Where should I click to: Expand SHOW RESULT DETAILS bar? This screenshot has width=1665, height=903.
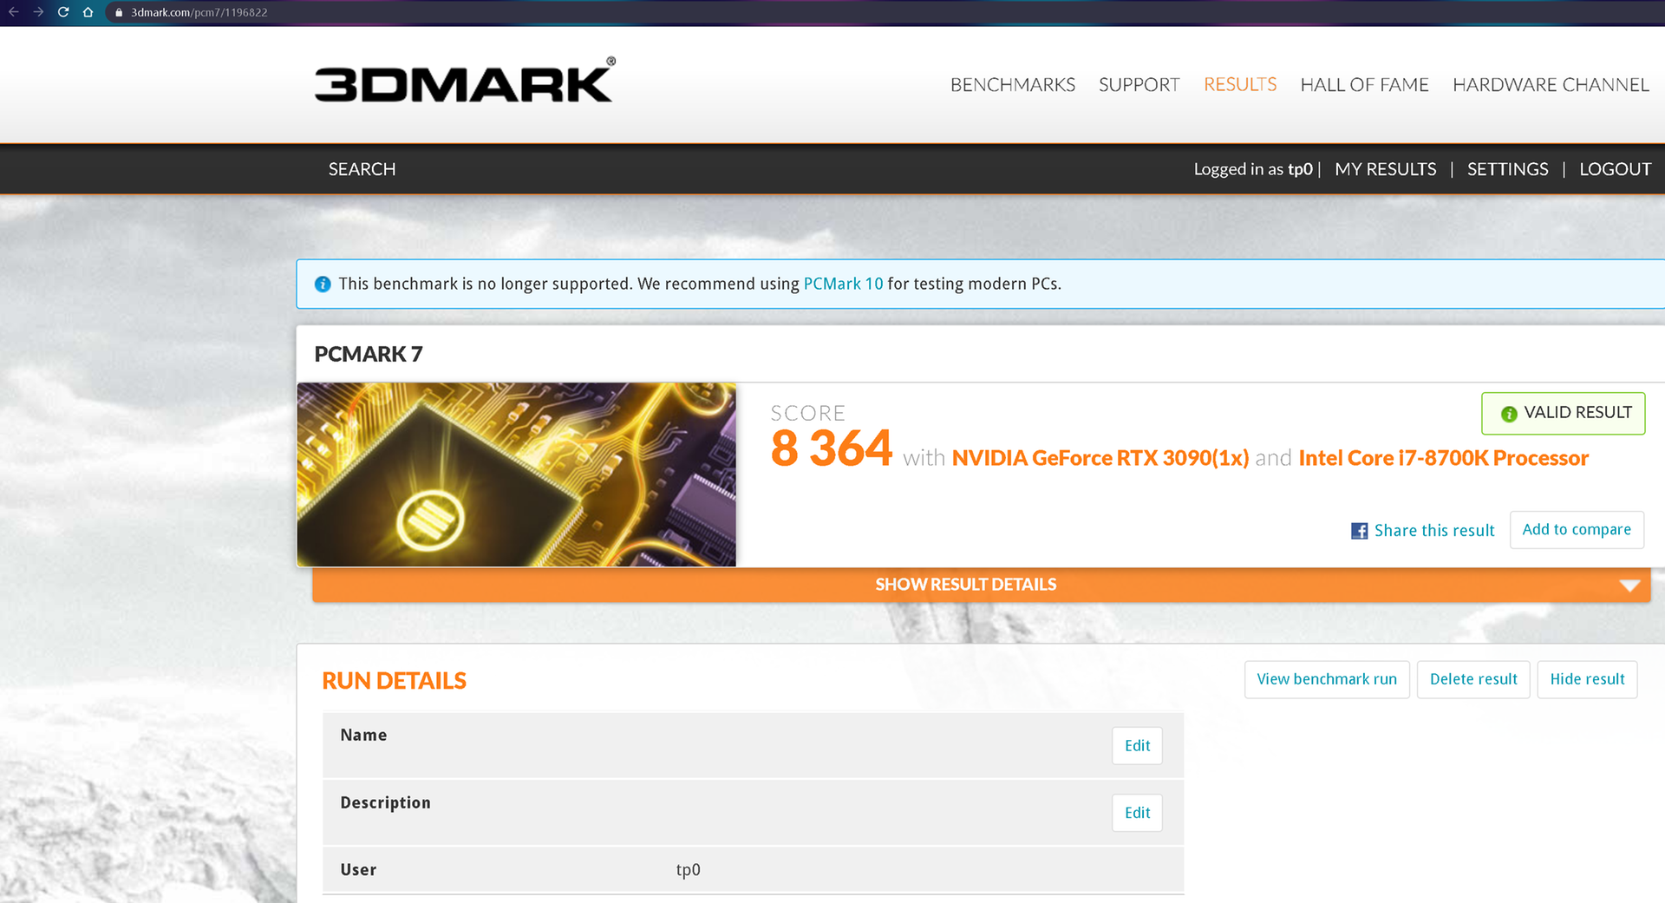[x=981, y=585]
